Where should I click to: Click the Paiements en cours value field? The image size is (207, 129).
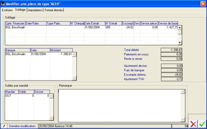[x=171, y=54]
